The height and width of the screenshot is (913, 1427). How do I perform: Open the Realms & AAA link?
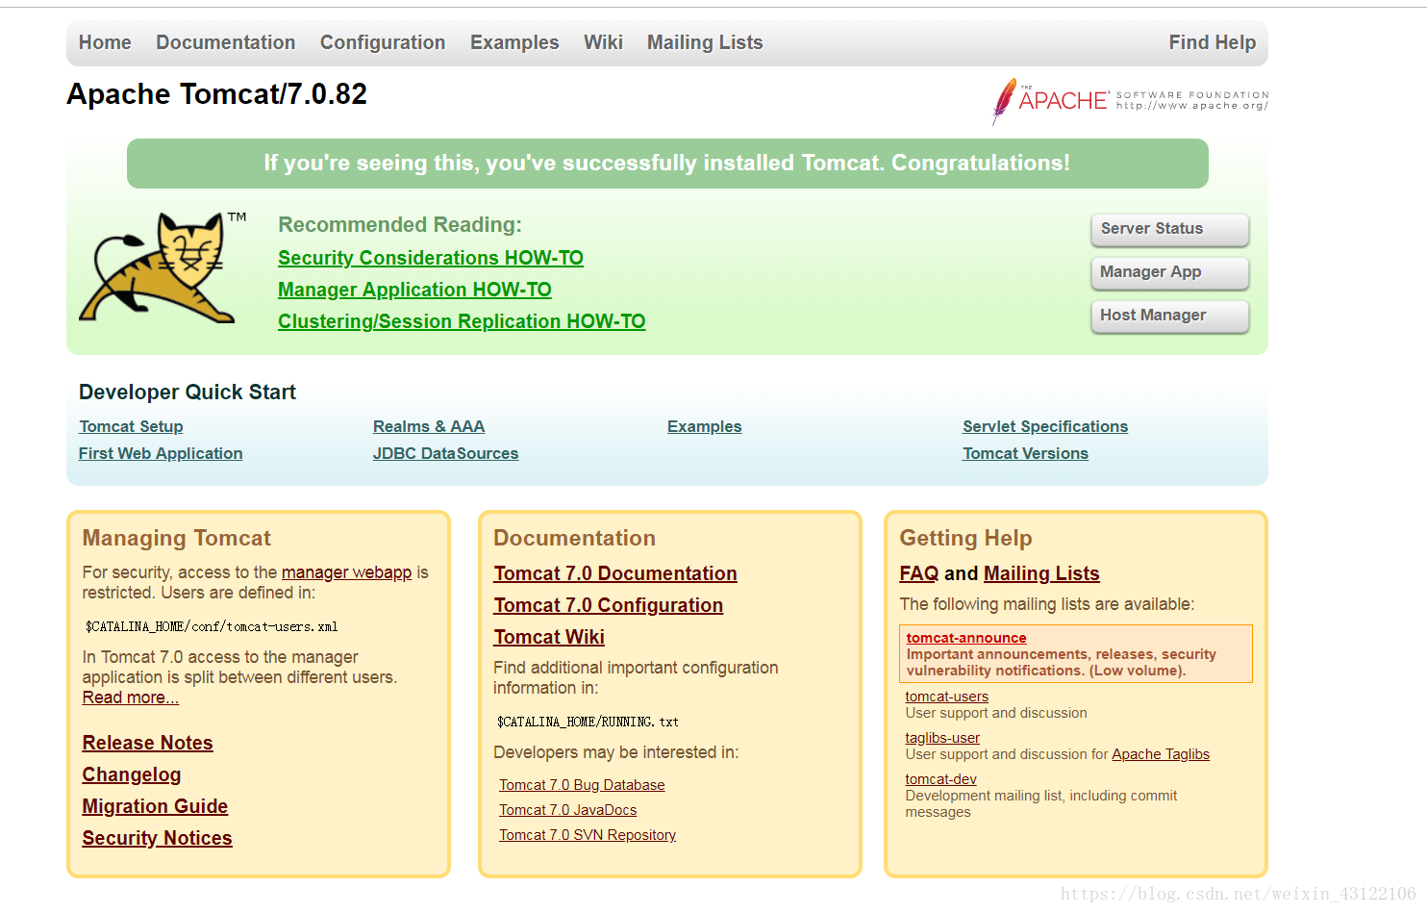click(429, 426)
